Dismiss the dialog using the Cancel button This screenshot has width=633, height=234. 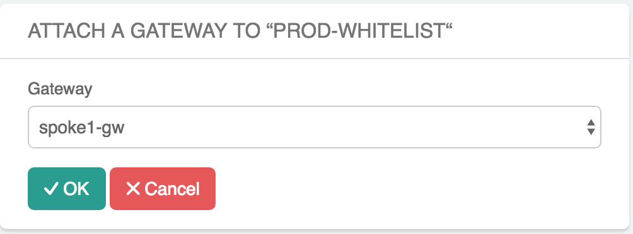(163, 189)
